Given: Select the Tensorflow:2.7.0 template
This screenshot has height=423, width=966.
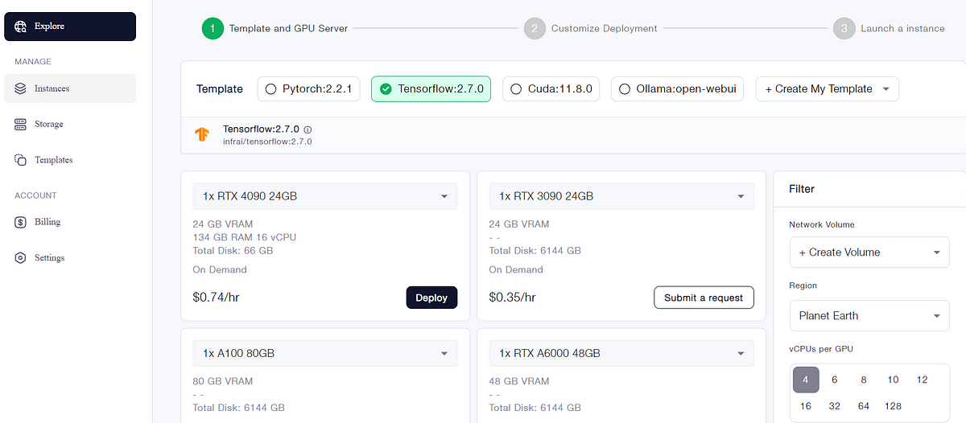Looking at the screenshot, I should (431, 89).
